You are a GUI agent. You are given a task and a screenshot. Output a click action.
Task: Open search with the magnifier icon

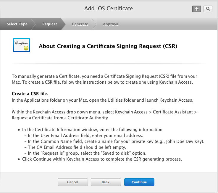pos(208,9)
